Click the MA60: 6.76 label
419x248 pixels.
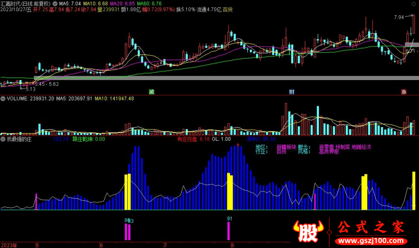[149, 4]
